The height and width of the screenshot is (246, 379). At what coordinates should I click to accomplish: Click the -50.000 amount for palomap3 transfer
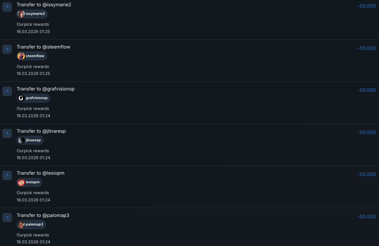[366, 217]
